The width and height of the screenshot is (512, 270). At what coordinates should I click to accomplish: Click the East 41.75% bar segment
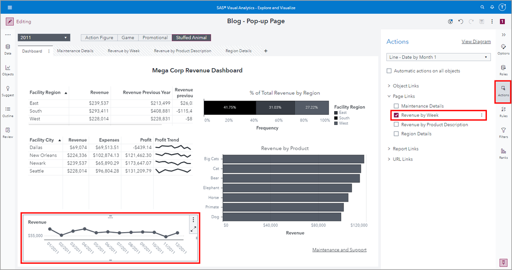(230, 108)
